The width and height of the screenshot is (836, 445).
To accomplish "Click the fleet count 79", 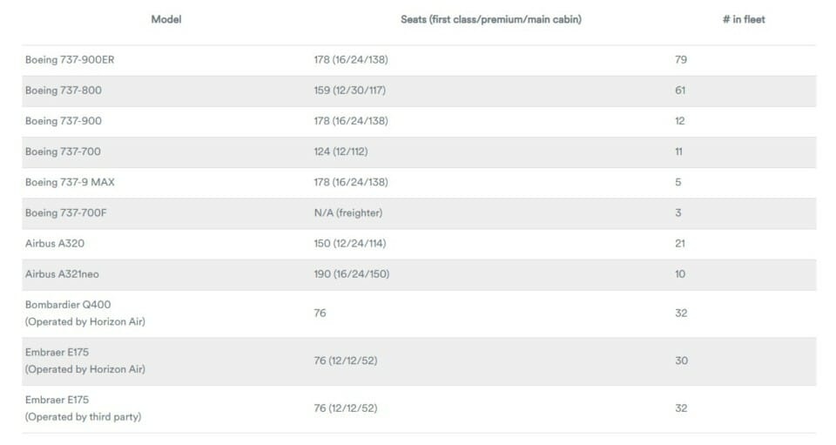I will coord(681,60).
